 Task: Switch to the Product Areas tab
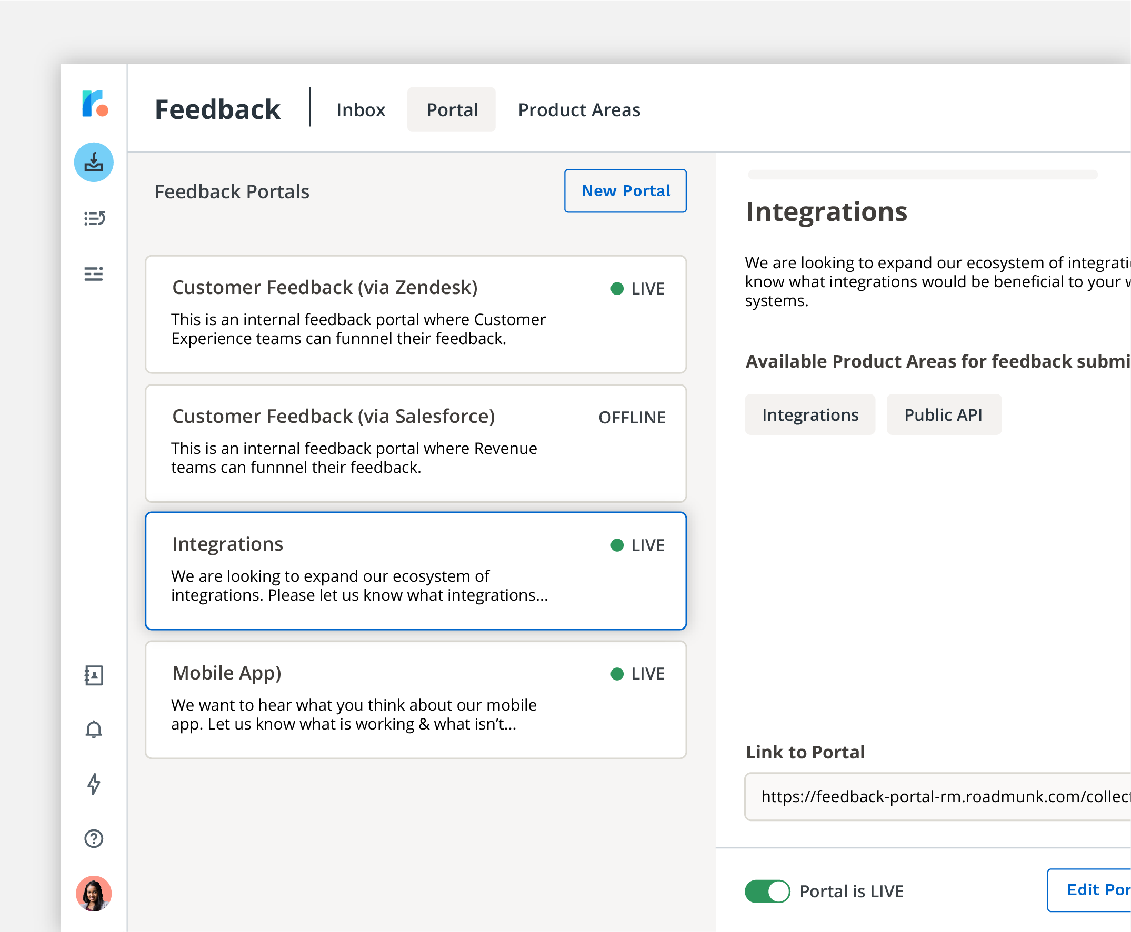pos(578,110)
